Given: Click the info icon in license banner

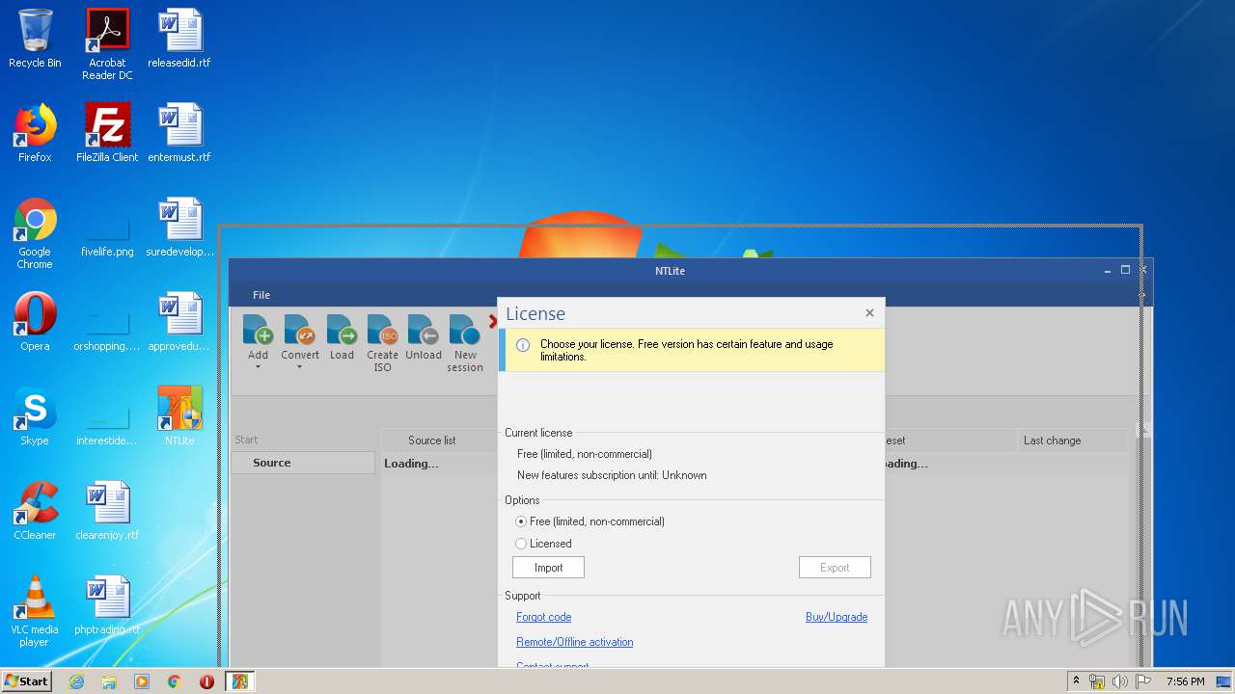Looking at the screenshot, I should [x=523, y=345].
